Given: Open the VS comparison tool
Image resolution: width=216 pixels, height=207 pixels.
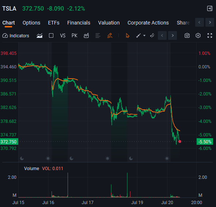Looking at the screenshot, I should (x=62, y=36).
